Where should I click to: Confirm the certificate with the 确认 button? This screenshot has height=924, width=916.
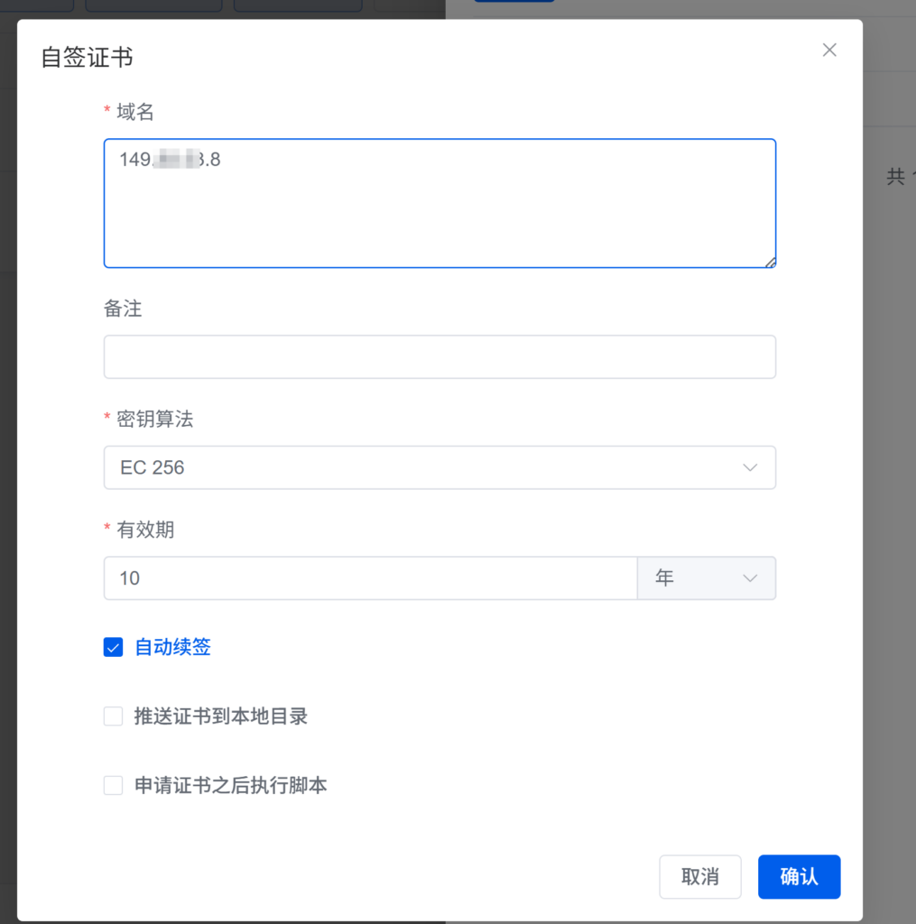pos(798,876)
